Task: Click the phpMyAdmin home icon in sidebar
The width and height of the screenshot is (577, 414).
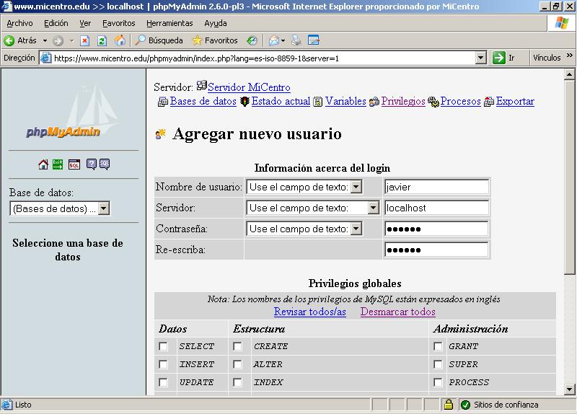Action: (x=43, y=164)
